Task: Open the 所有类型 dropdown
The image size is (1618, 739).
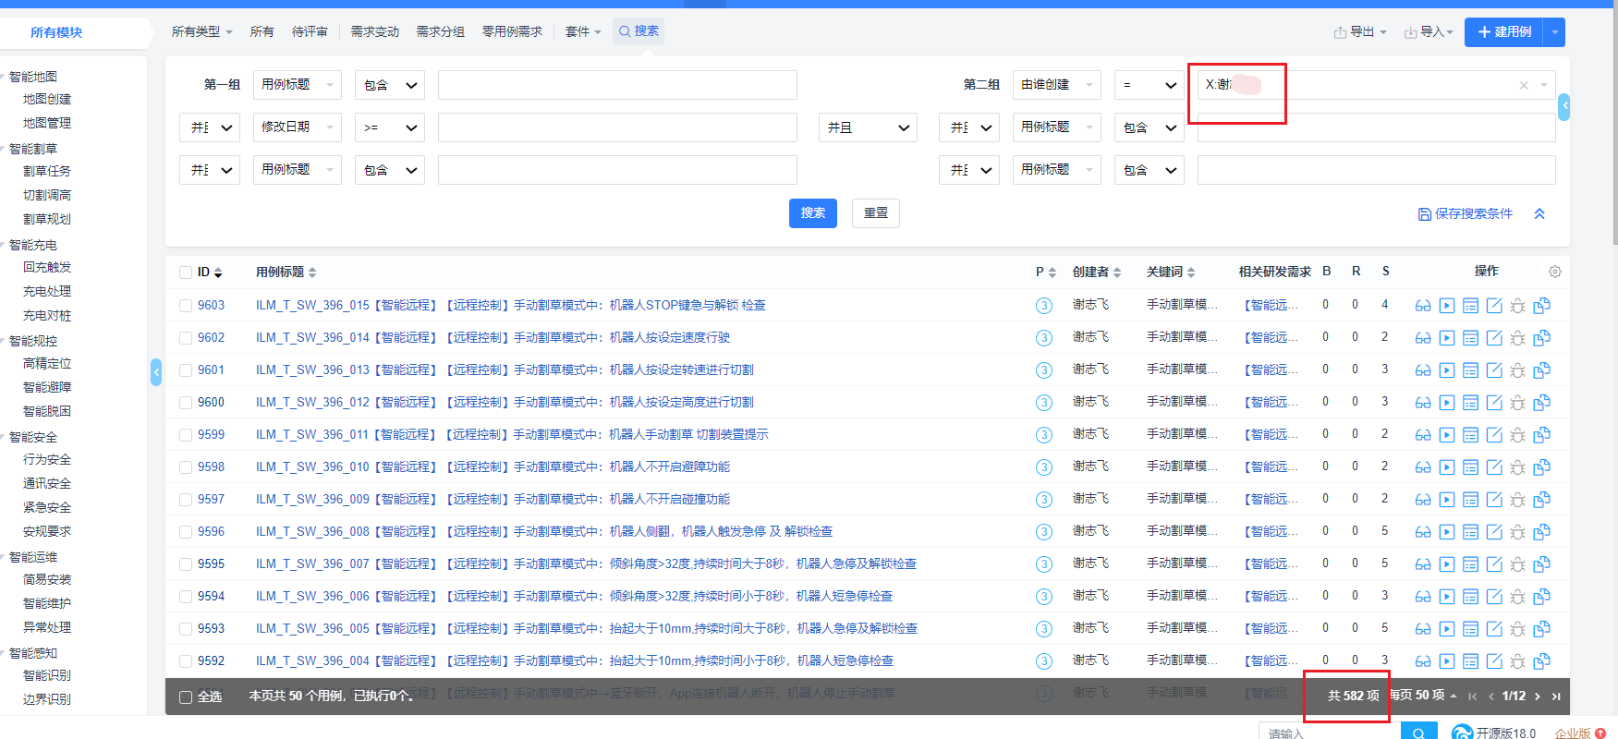Action: (201, 31)
